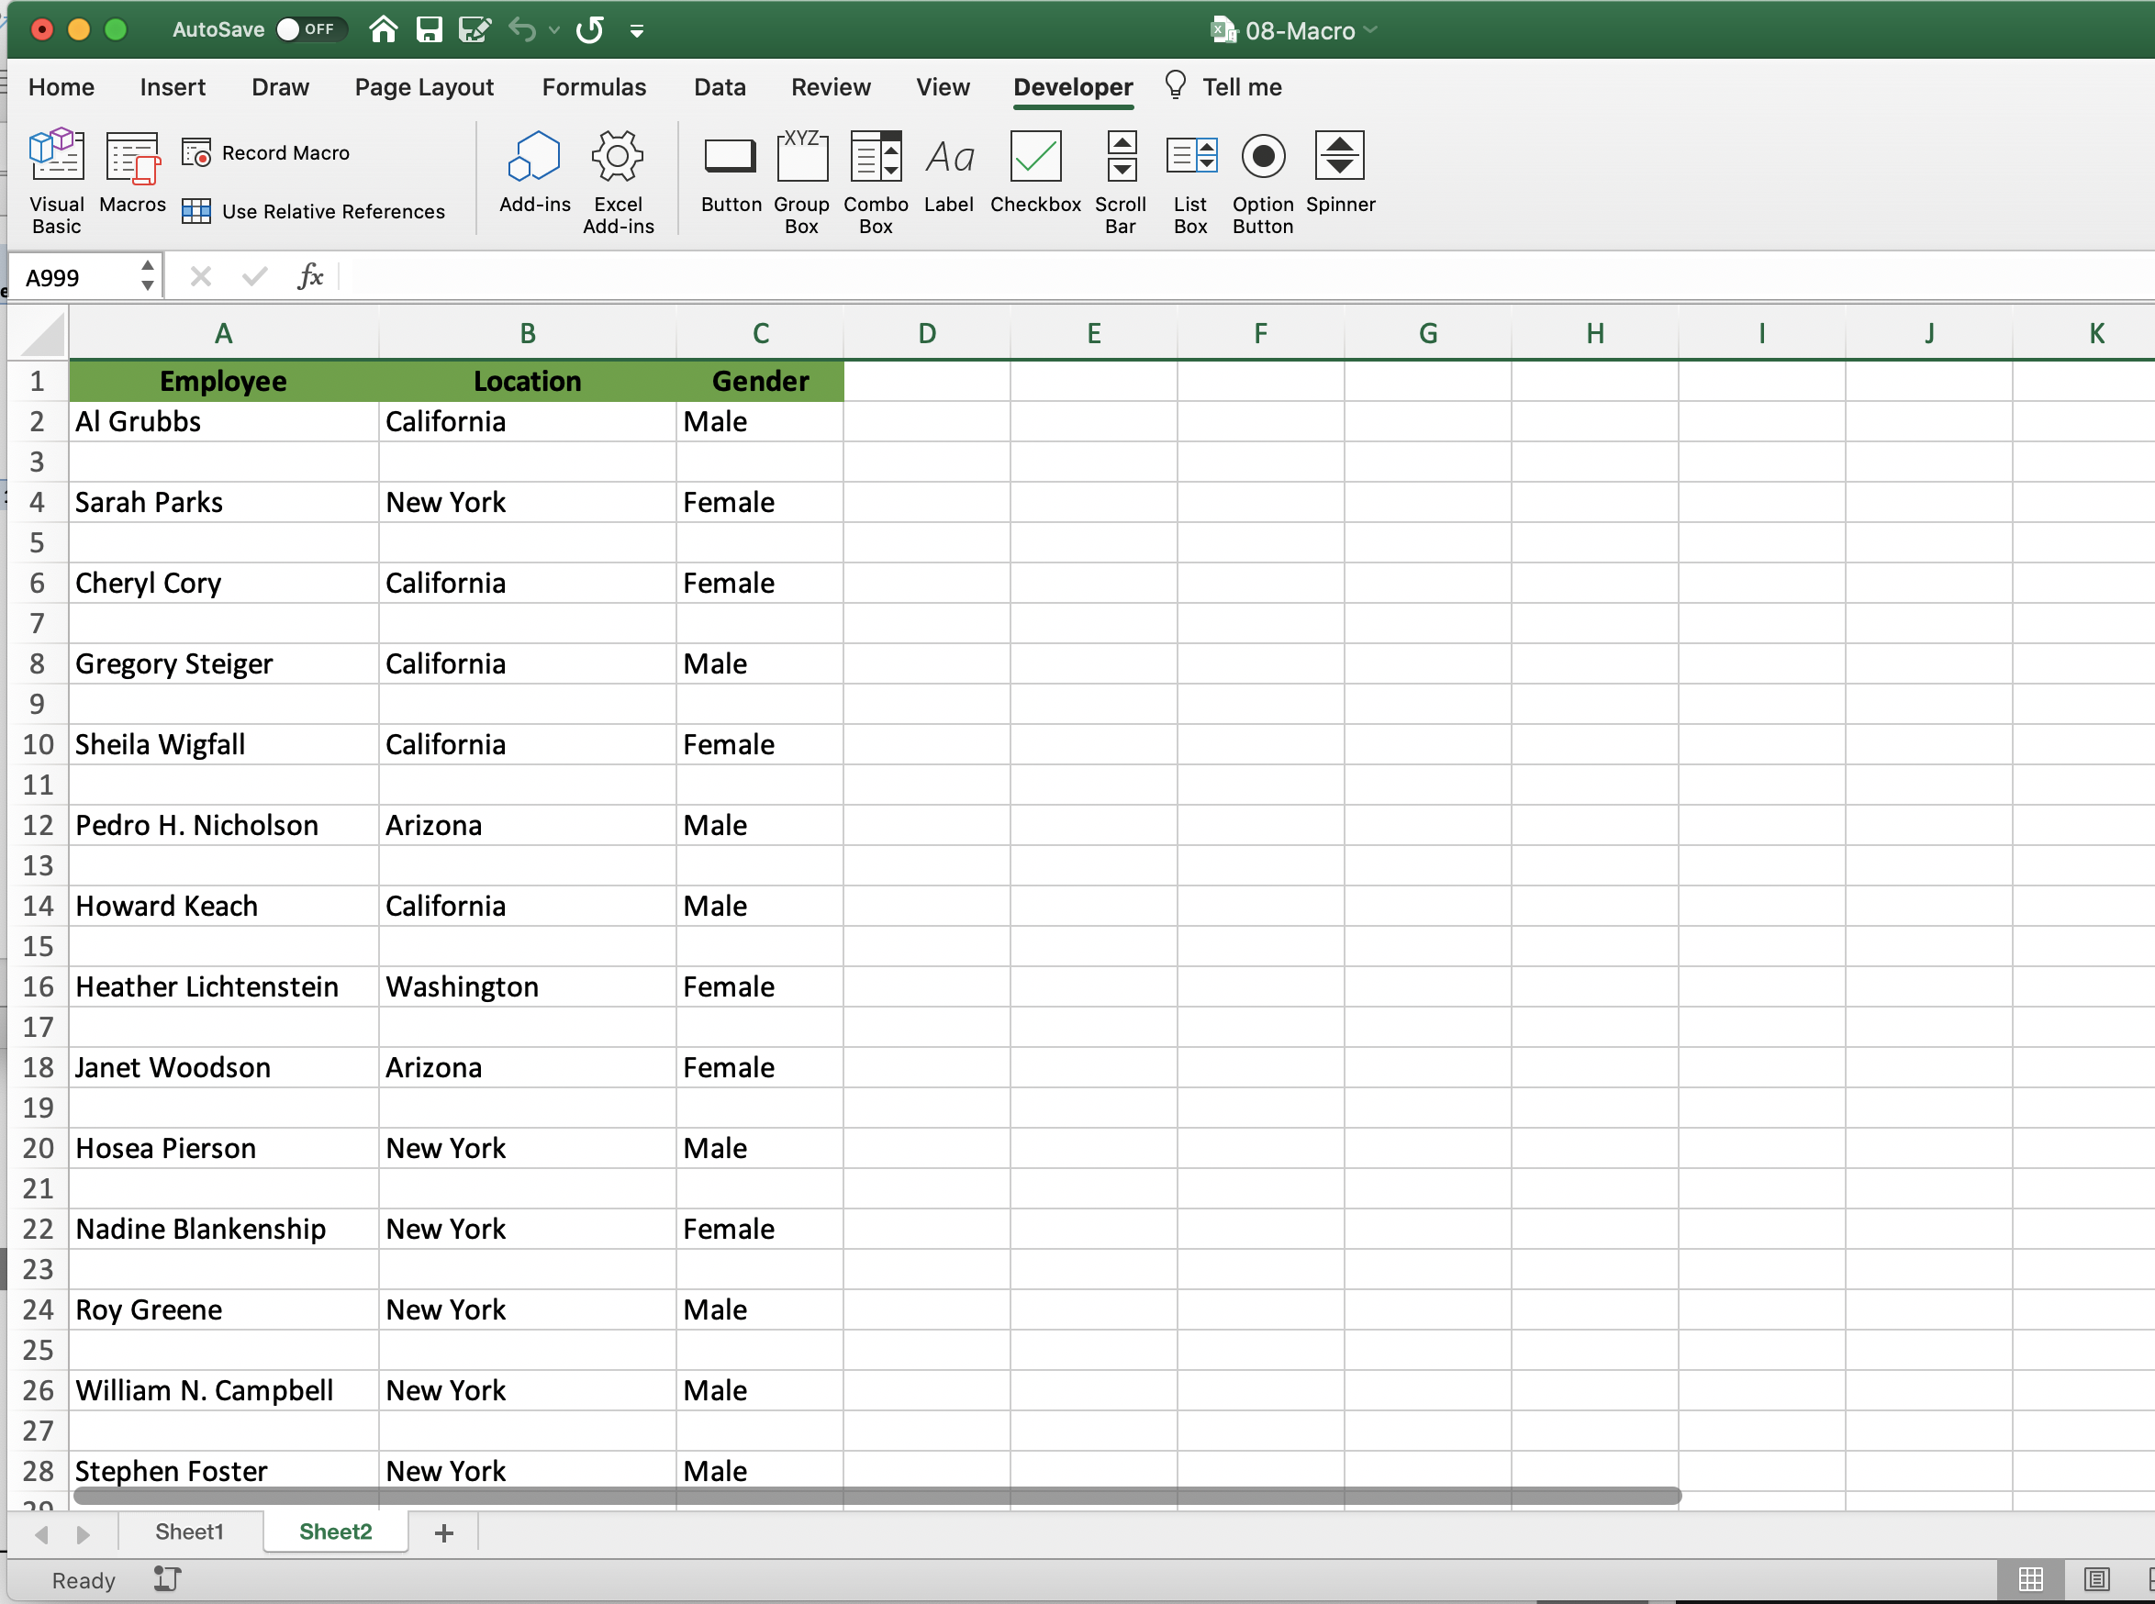This screenshot has width=2155, height=1604.
Task: Select the Sheet2 tab
Action: [x=335, y=1532]
